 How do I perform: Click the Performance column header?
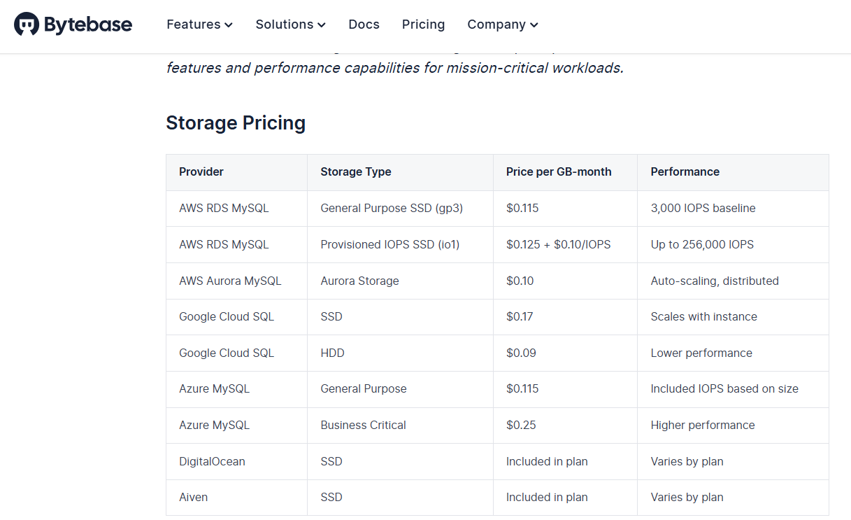[x=685, y=171]
